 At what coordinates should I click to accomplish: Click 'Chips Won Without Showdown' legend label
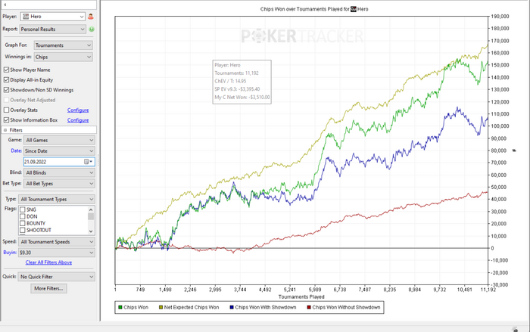(x=346, y=307)
